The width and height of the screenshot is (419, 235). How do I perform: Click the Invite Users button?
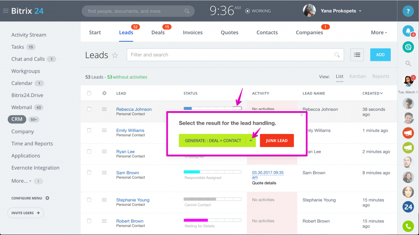[x=26, y=213]
